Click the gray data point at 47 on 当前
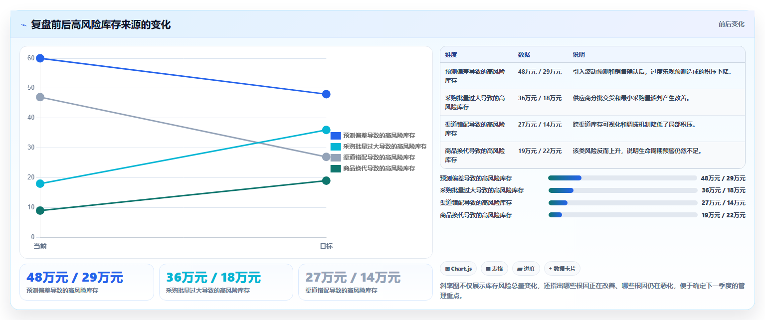Image resolution: width=765 pixels, height=320 pixels. click(x=40, y=97)
